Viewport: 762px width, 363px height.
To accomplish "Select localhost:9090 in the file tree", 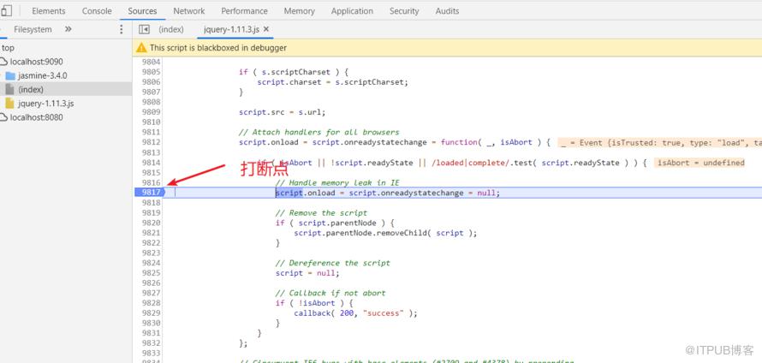I will coord(37,62).
